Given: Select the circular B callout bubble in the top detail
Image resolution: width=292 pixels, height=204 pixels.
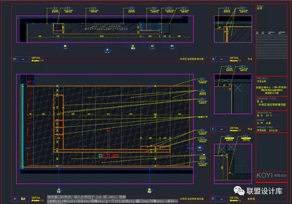Looking at the screenshot, I should [65, 46].
